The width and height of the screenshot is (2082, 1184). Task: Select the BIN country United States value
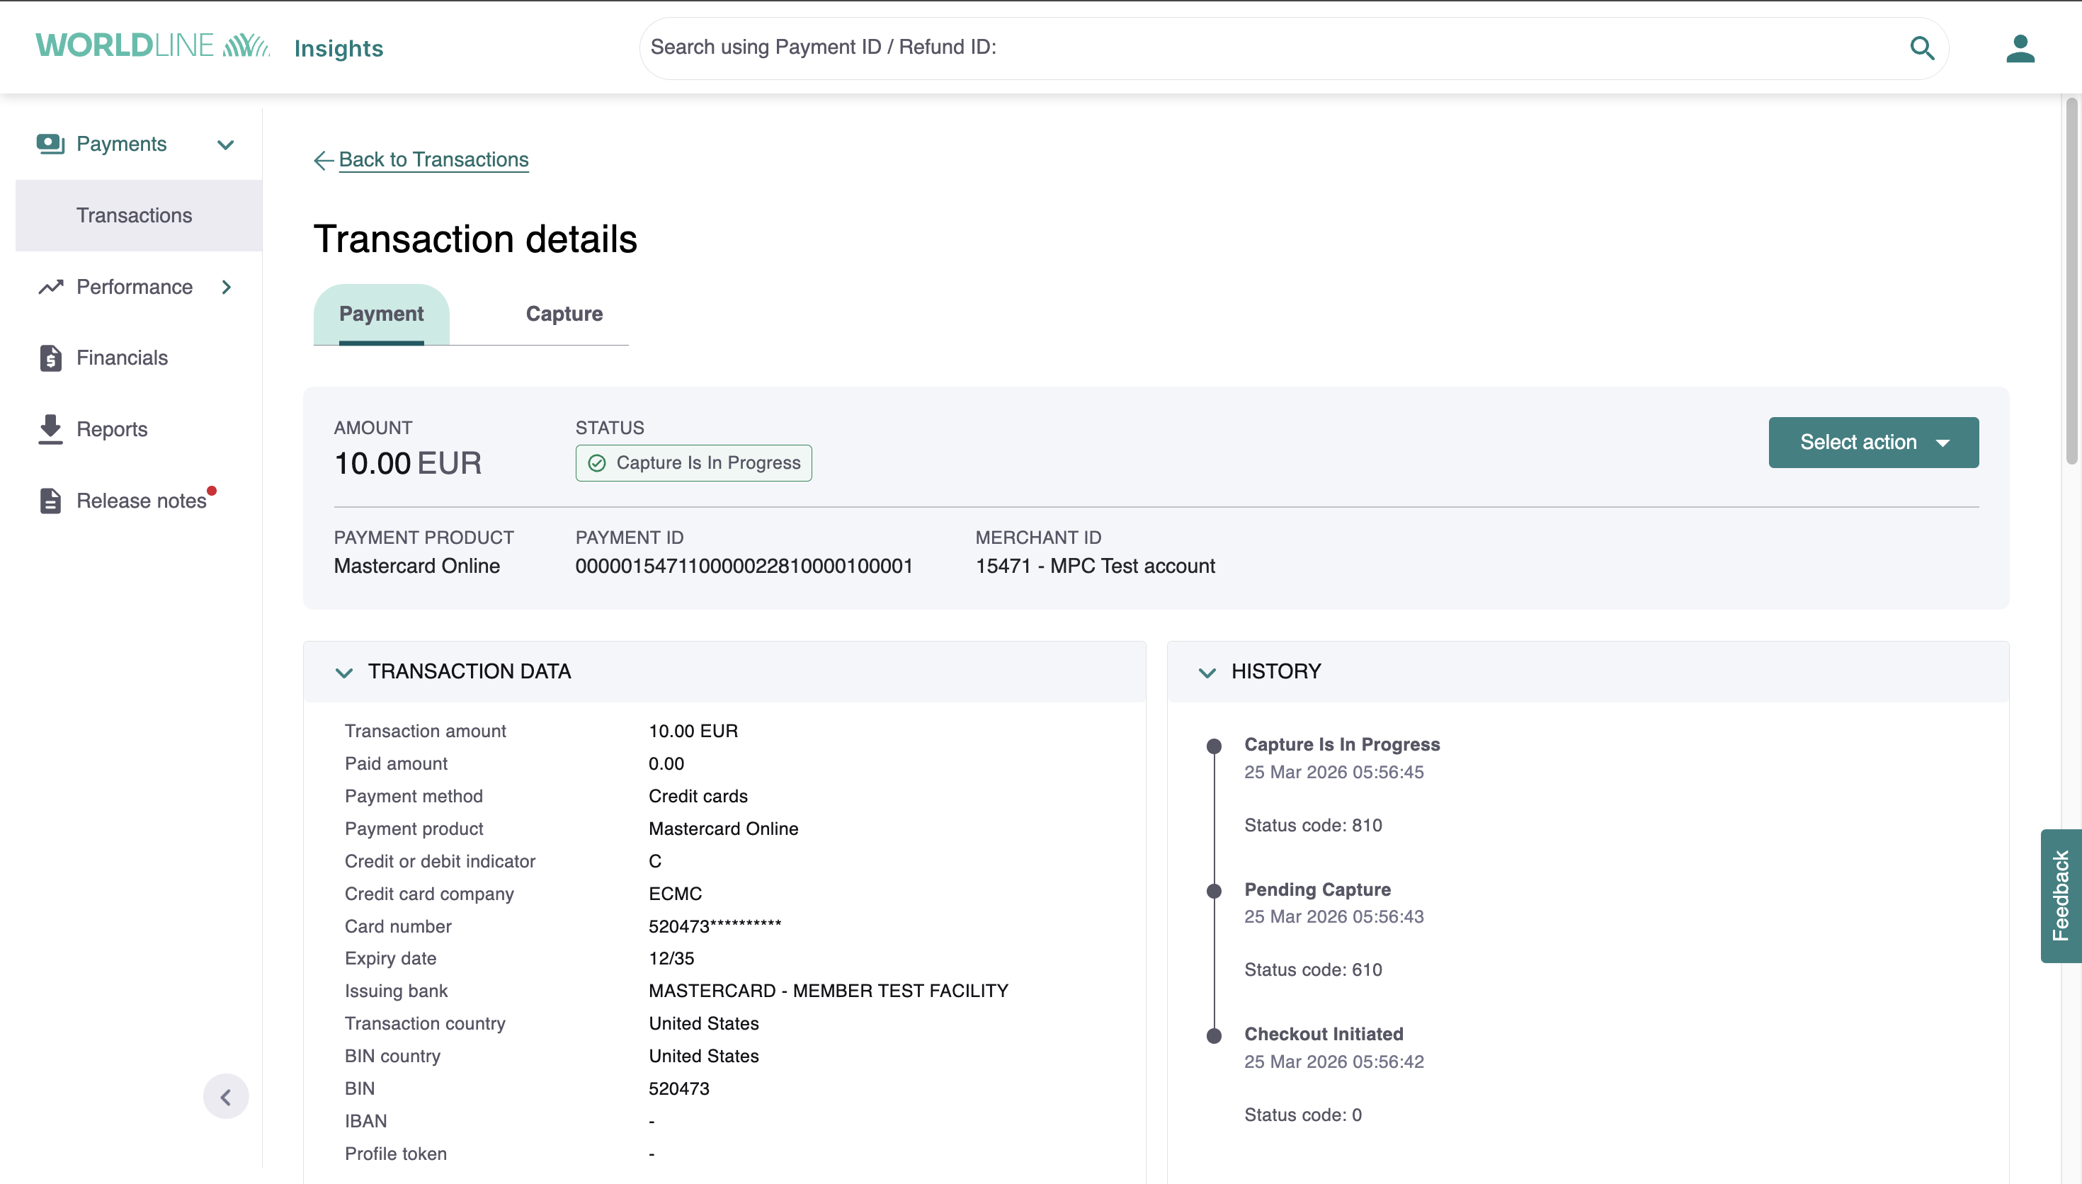coord(703,1057)
